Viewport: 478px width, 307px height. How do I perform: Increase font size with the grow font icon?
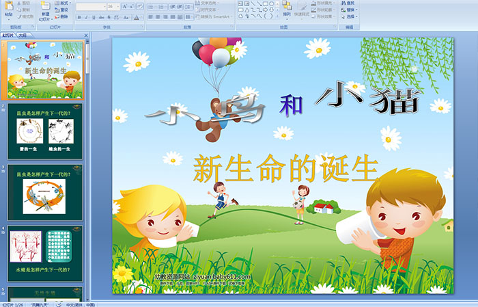click(124, 6)
